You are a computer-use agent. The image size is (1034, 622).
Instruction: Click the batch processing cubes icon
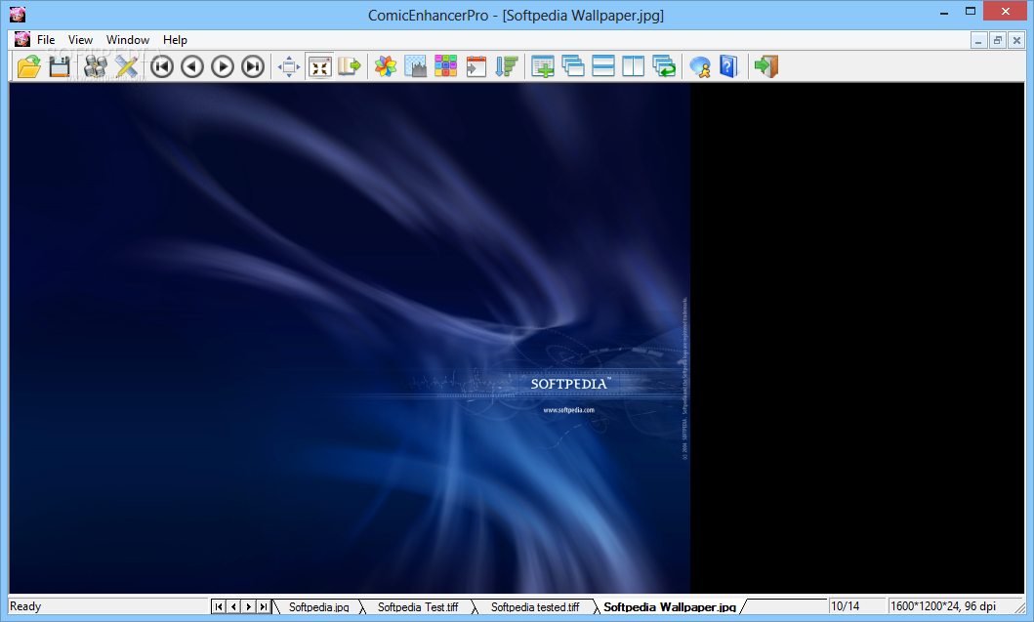(96, 66)
